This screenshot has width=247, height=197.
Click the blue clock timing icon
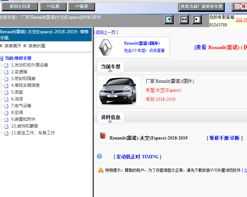point(99,156)
